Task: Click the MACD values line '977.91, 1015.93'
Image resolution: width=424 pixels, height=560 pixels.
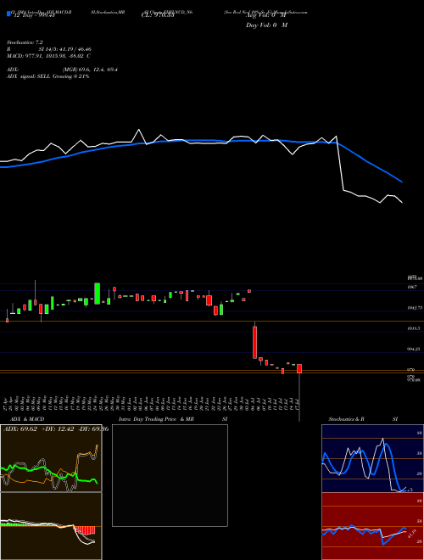Action: tap(47, 56)
